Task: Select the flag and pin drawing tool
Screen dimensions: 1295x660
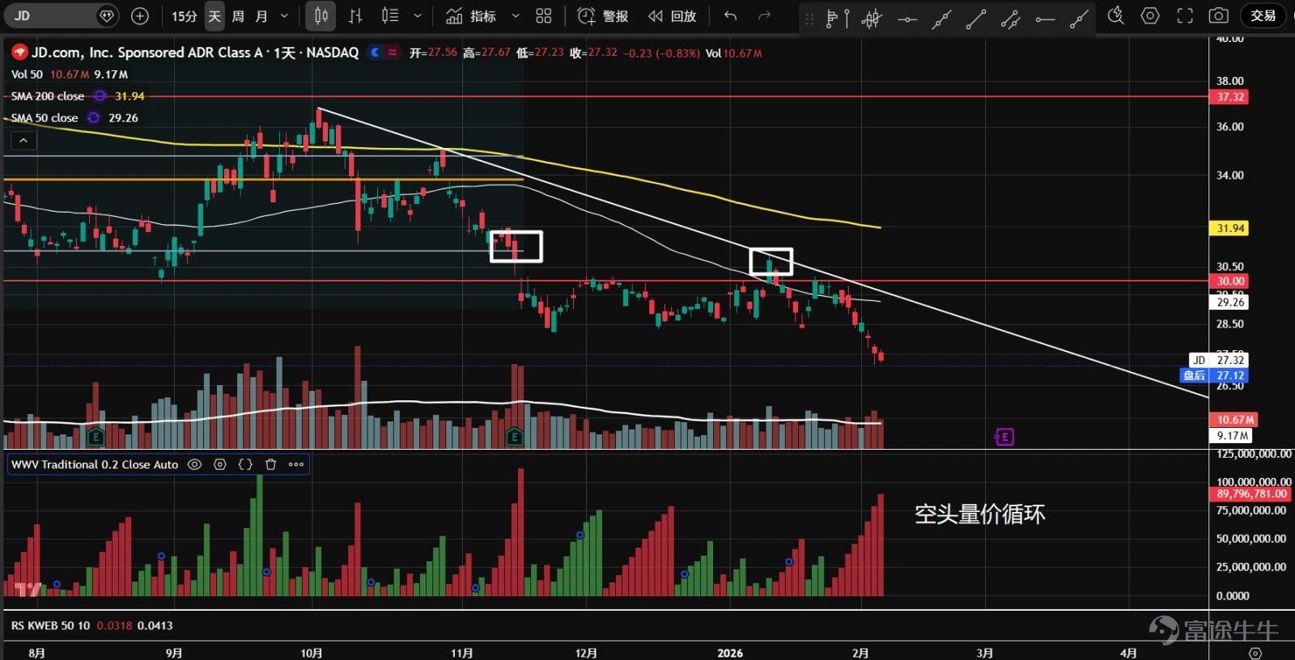Action: (837, 18)
